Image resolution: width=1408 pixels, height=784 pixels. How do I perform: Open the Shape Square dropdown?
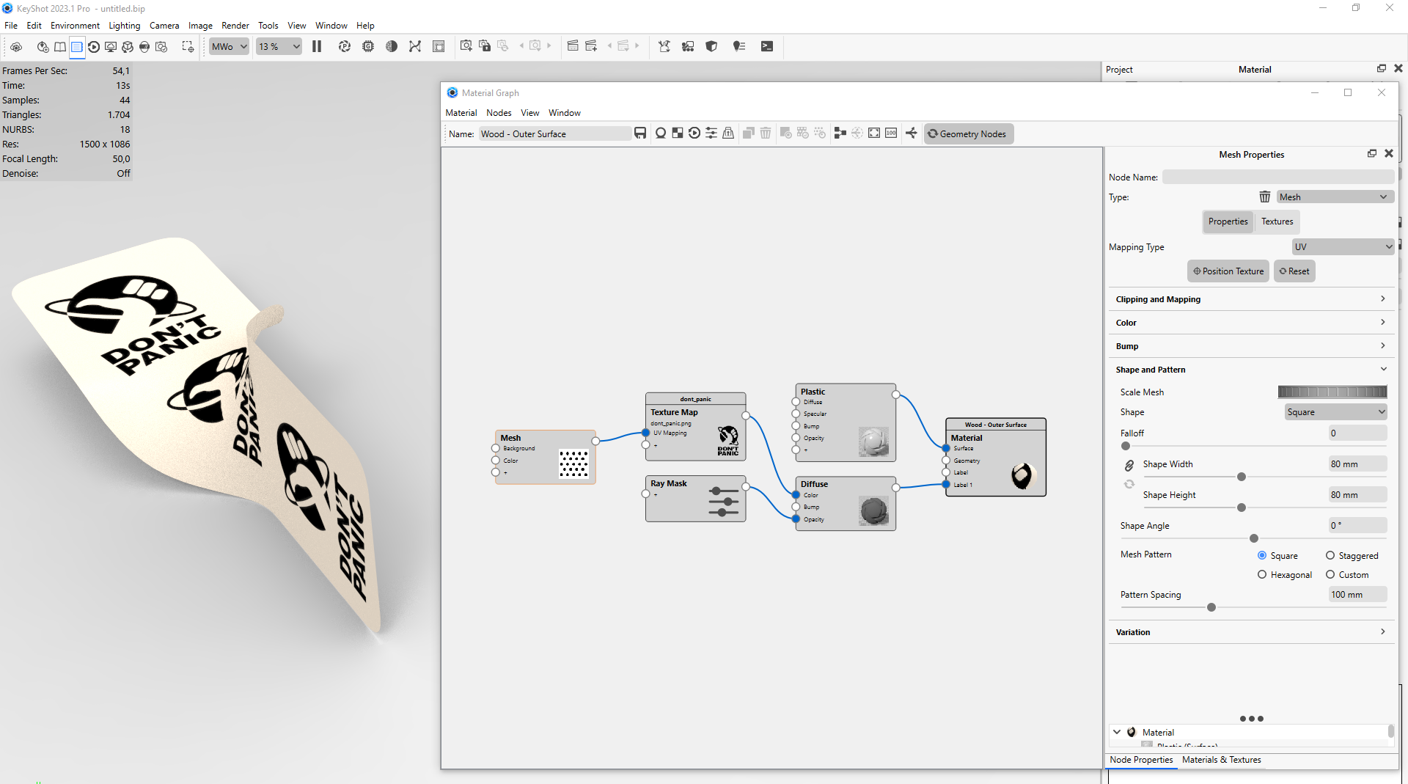point(1336,411)
